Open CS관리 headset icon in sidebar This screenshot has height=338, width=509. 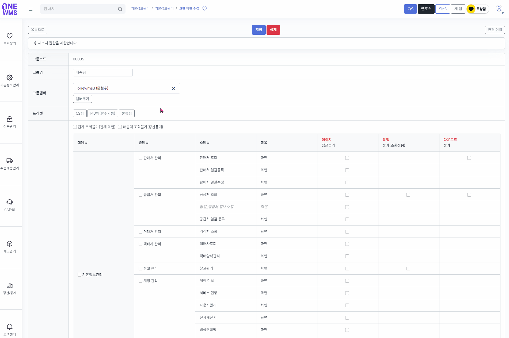coord(10,202)
